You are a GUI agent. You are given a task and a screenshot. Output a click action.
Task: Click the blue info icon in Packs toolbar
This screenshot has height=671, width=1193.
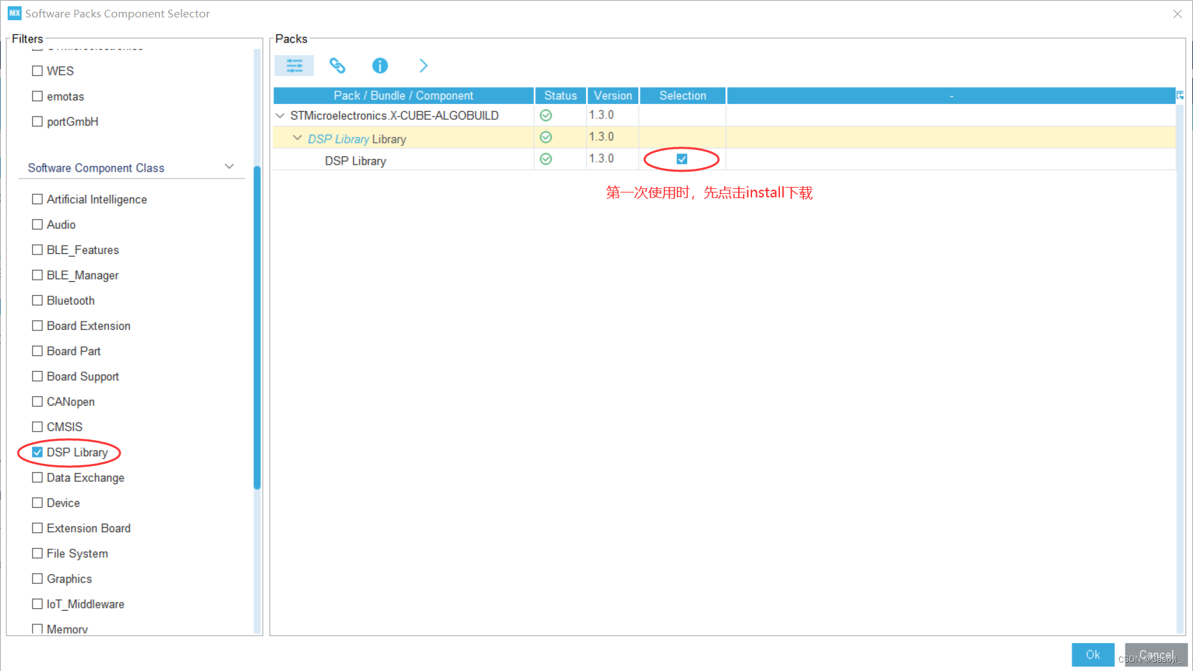pos(380,66)
